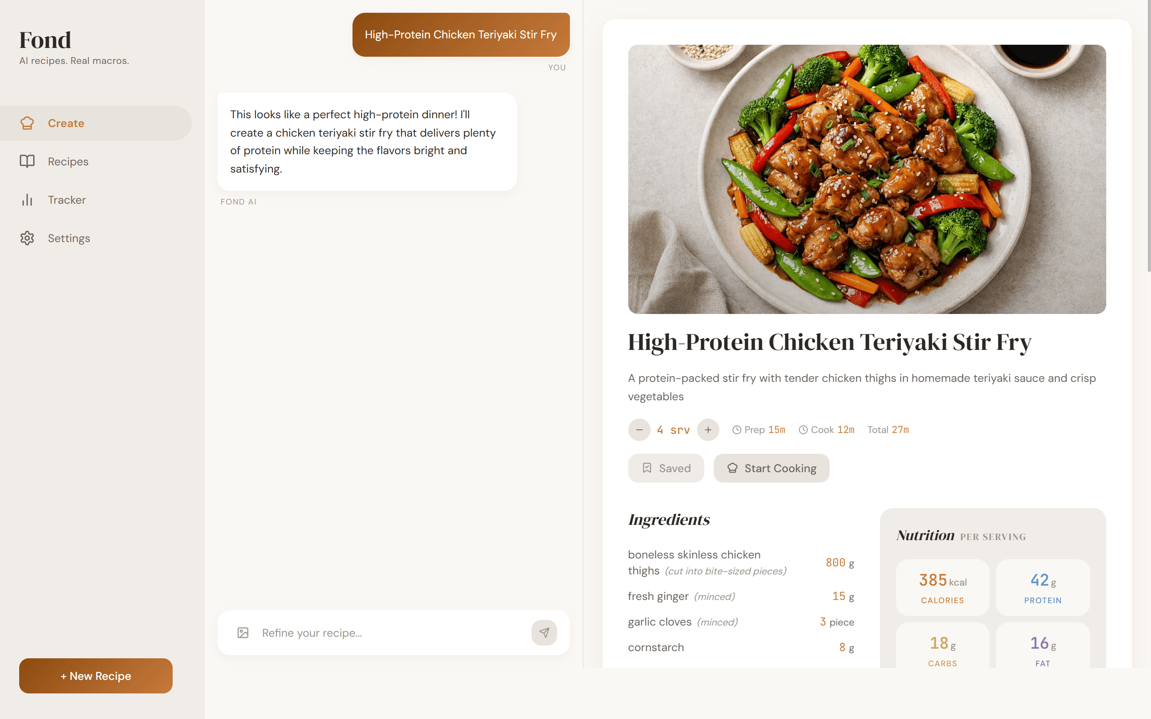Click the bookmark icon on the Saved button
Image resolution: width=1151 pixels, height=719 pixels.
[x=646, y=468]
